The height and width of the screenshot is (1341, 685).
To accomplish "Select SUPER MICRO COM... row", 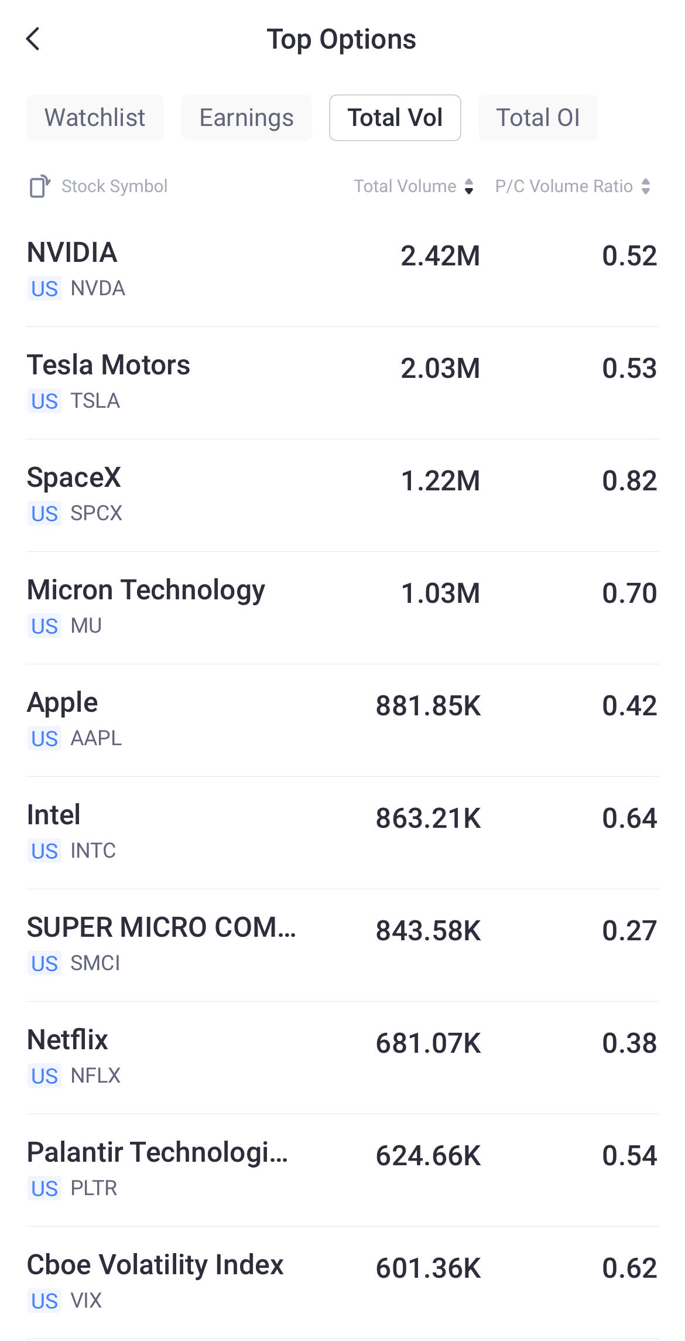I will (342, 946).
